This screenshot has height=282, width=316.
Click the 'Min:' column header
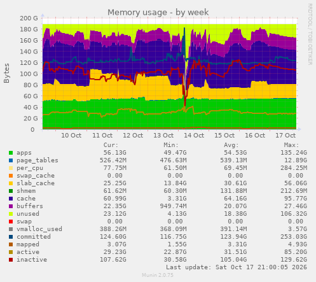point(171,145)
